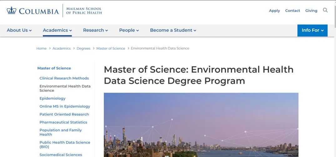This screenshot has width=336, height=157.
Task: Select Epidemiology in the sidebar
Action: coord(53,98)
